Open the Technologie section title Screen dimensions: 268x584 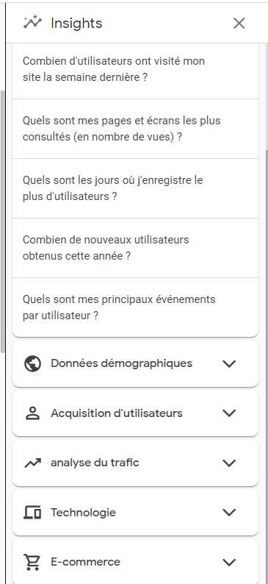[83, 513]
